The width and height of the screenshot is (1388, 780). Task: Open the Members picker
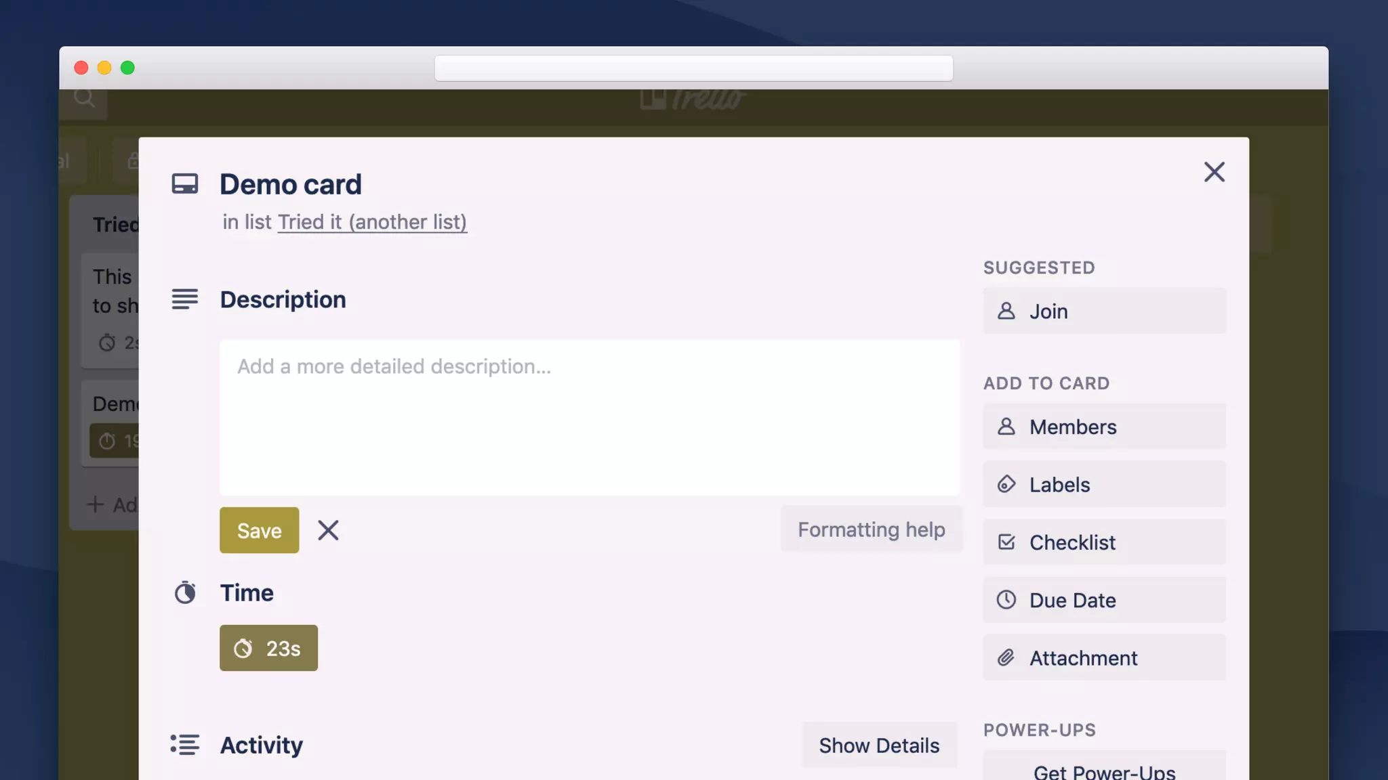(x=1104, y=427)
